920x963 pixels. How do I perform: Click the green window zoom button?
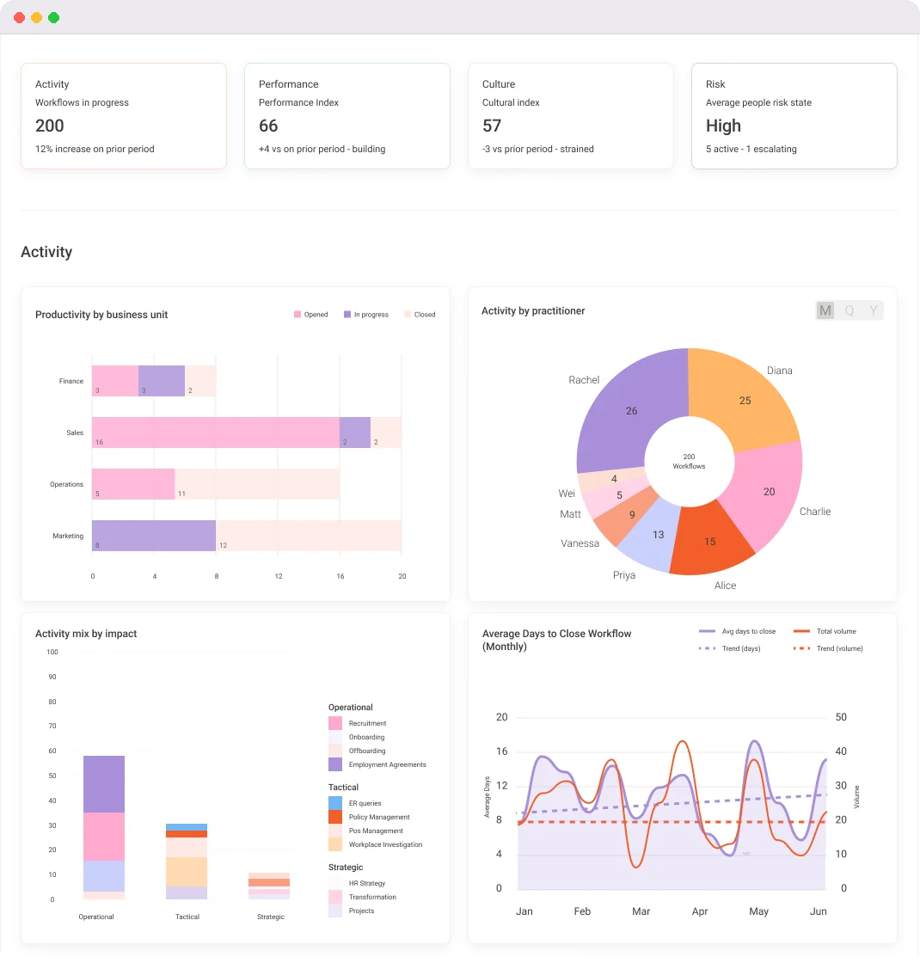click(x=54, y=18)
